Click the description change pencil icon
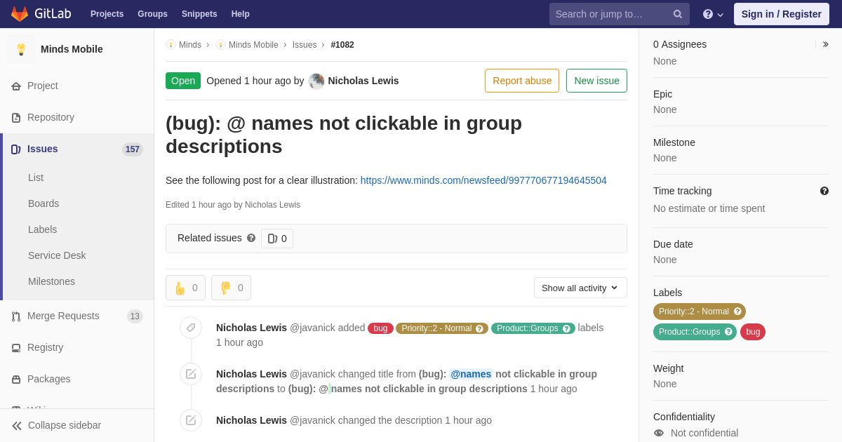 point(191,420)
